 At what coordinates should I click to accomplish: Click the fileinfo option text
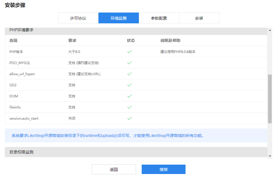[15, 107]
